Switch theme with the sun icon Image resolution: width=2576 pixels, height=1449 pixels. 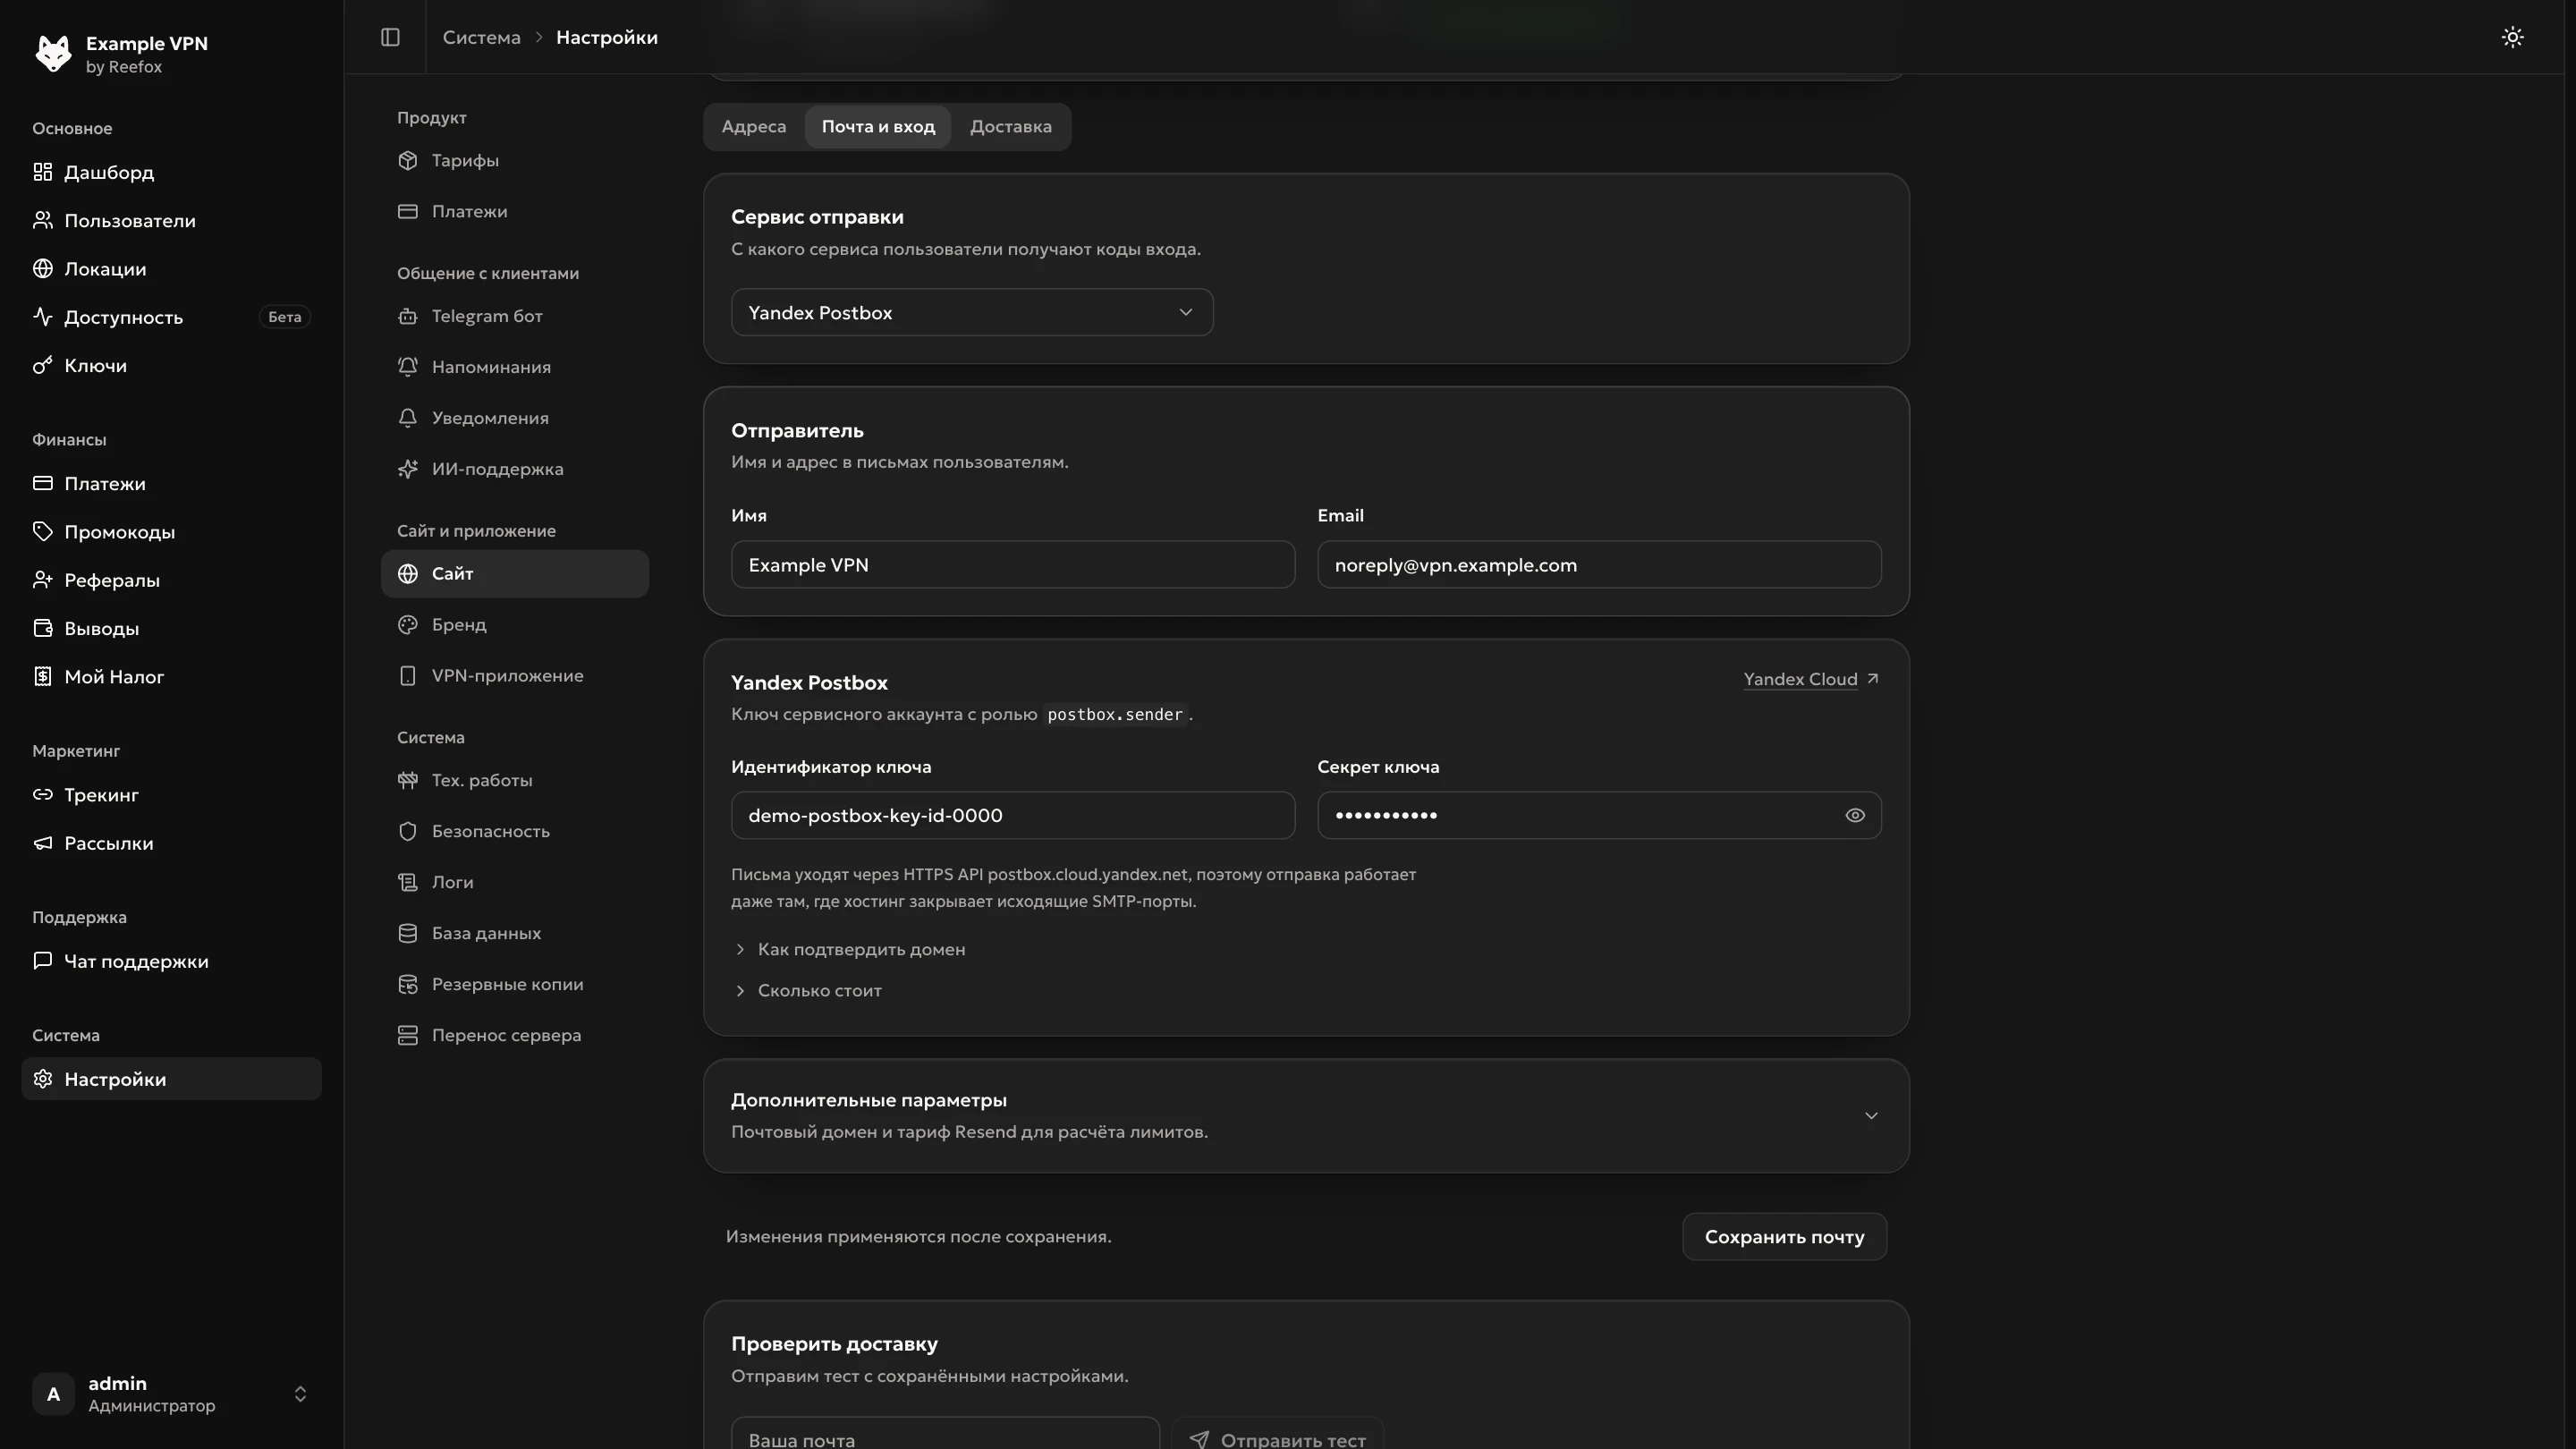point(2512,37)
